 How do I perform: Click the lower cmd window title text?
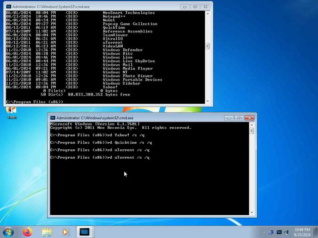[95, 118]
